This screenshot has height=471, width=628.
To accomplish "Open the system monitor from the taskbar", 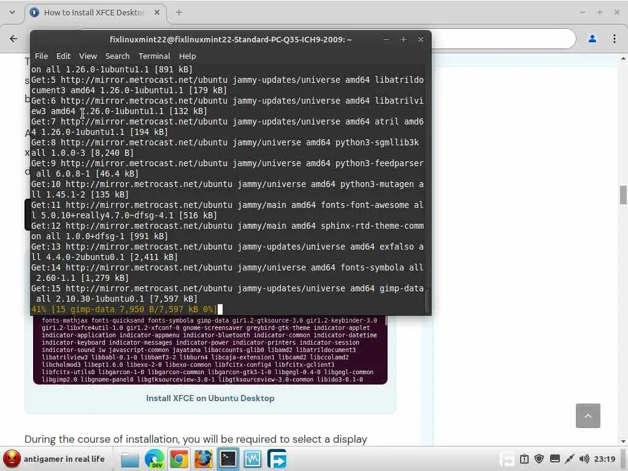I will coord(253,459).
